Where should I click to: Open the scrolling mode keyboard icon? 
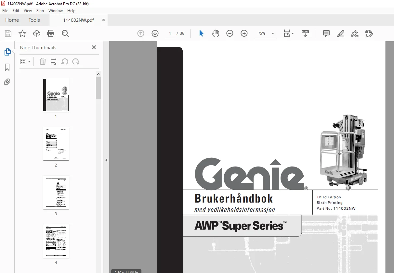pyautogui.click(x=305, y=33)
